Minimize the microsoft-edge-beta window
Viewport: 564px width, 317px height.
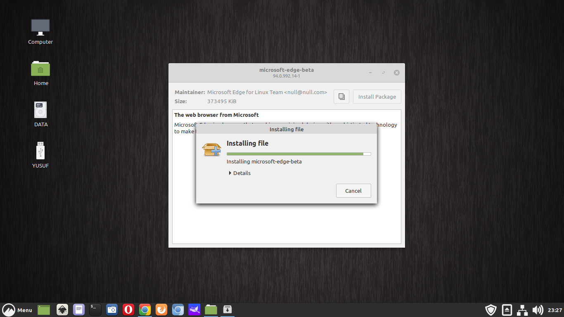pyautogui.click(x=370, y=73)
